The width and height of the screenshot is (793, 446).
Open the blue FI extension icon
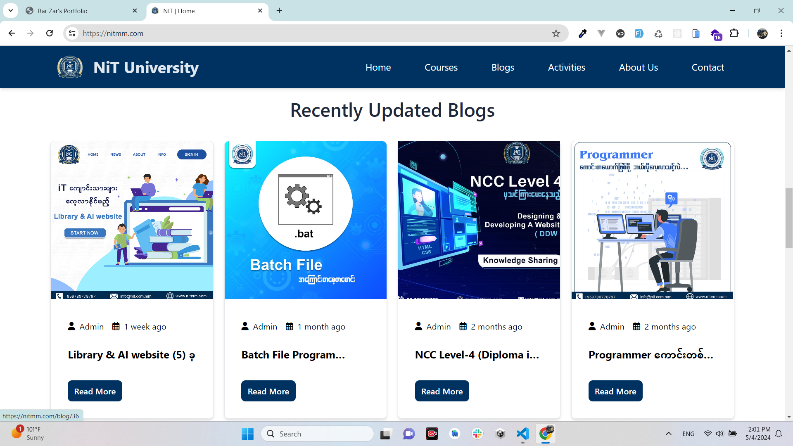point(639,33)
